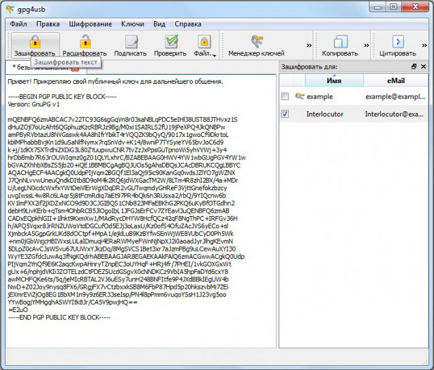Click the greeting line starting with Привет!

point(115,81)
